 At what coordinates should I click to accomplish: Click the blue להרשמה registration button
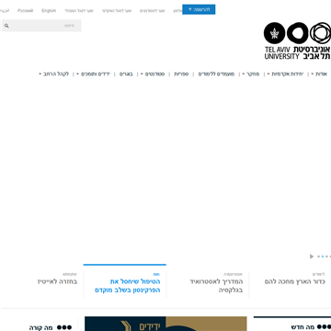click(199, 9)
